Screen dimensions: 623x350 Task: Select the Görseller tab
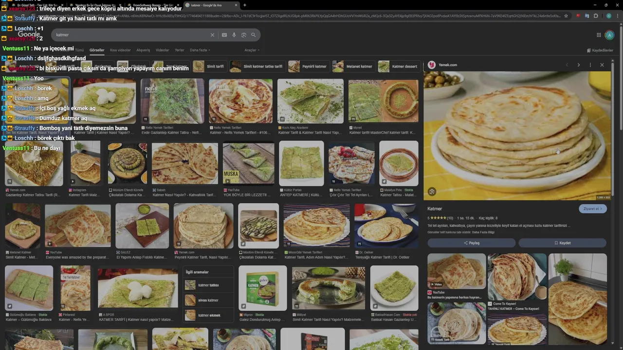(x=97, y=50)
